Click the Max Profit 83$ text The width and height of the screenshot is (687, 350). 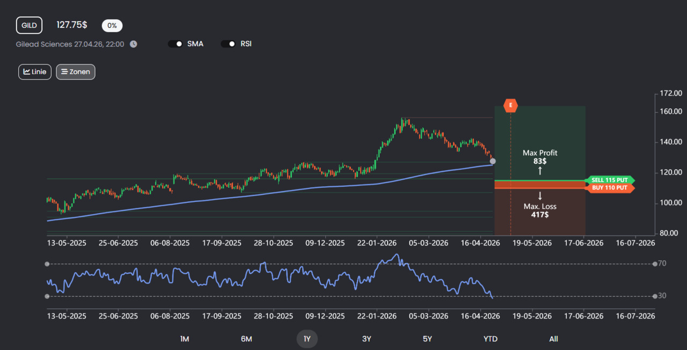pyautogui.click(x=540, y=157)
